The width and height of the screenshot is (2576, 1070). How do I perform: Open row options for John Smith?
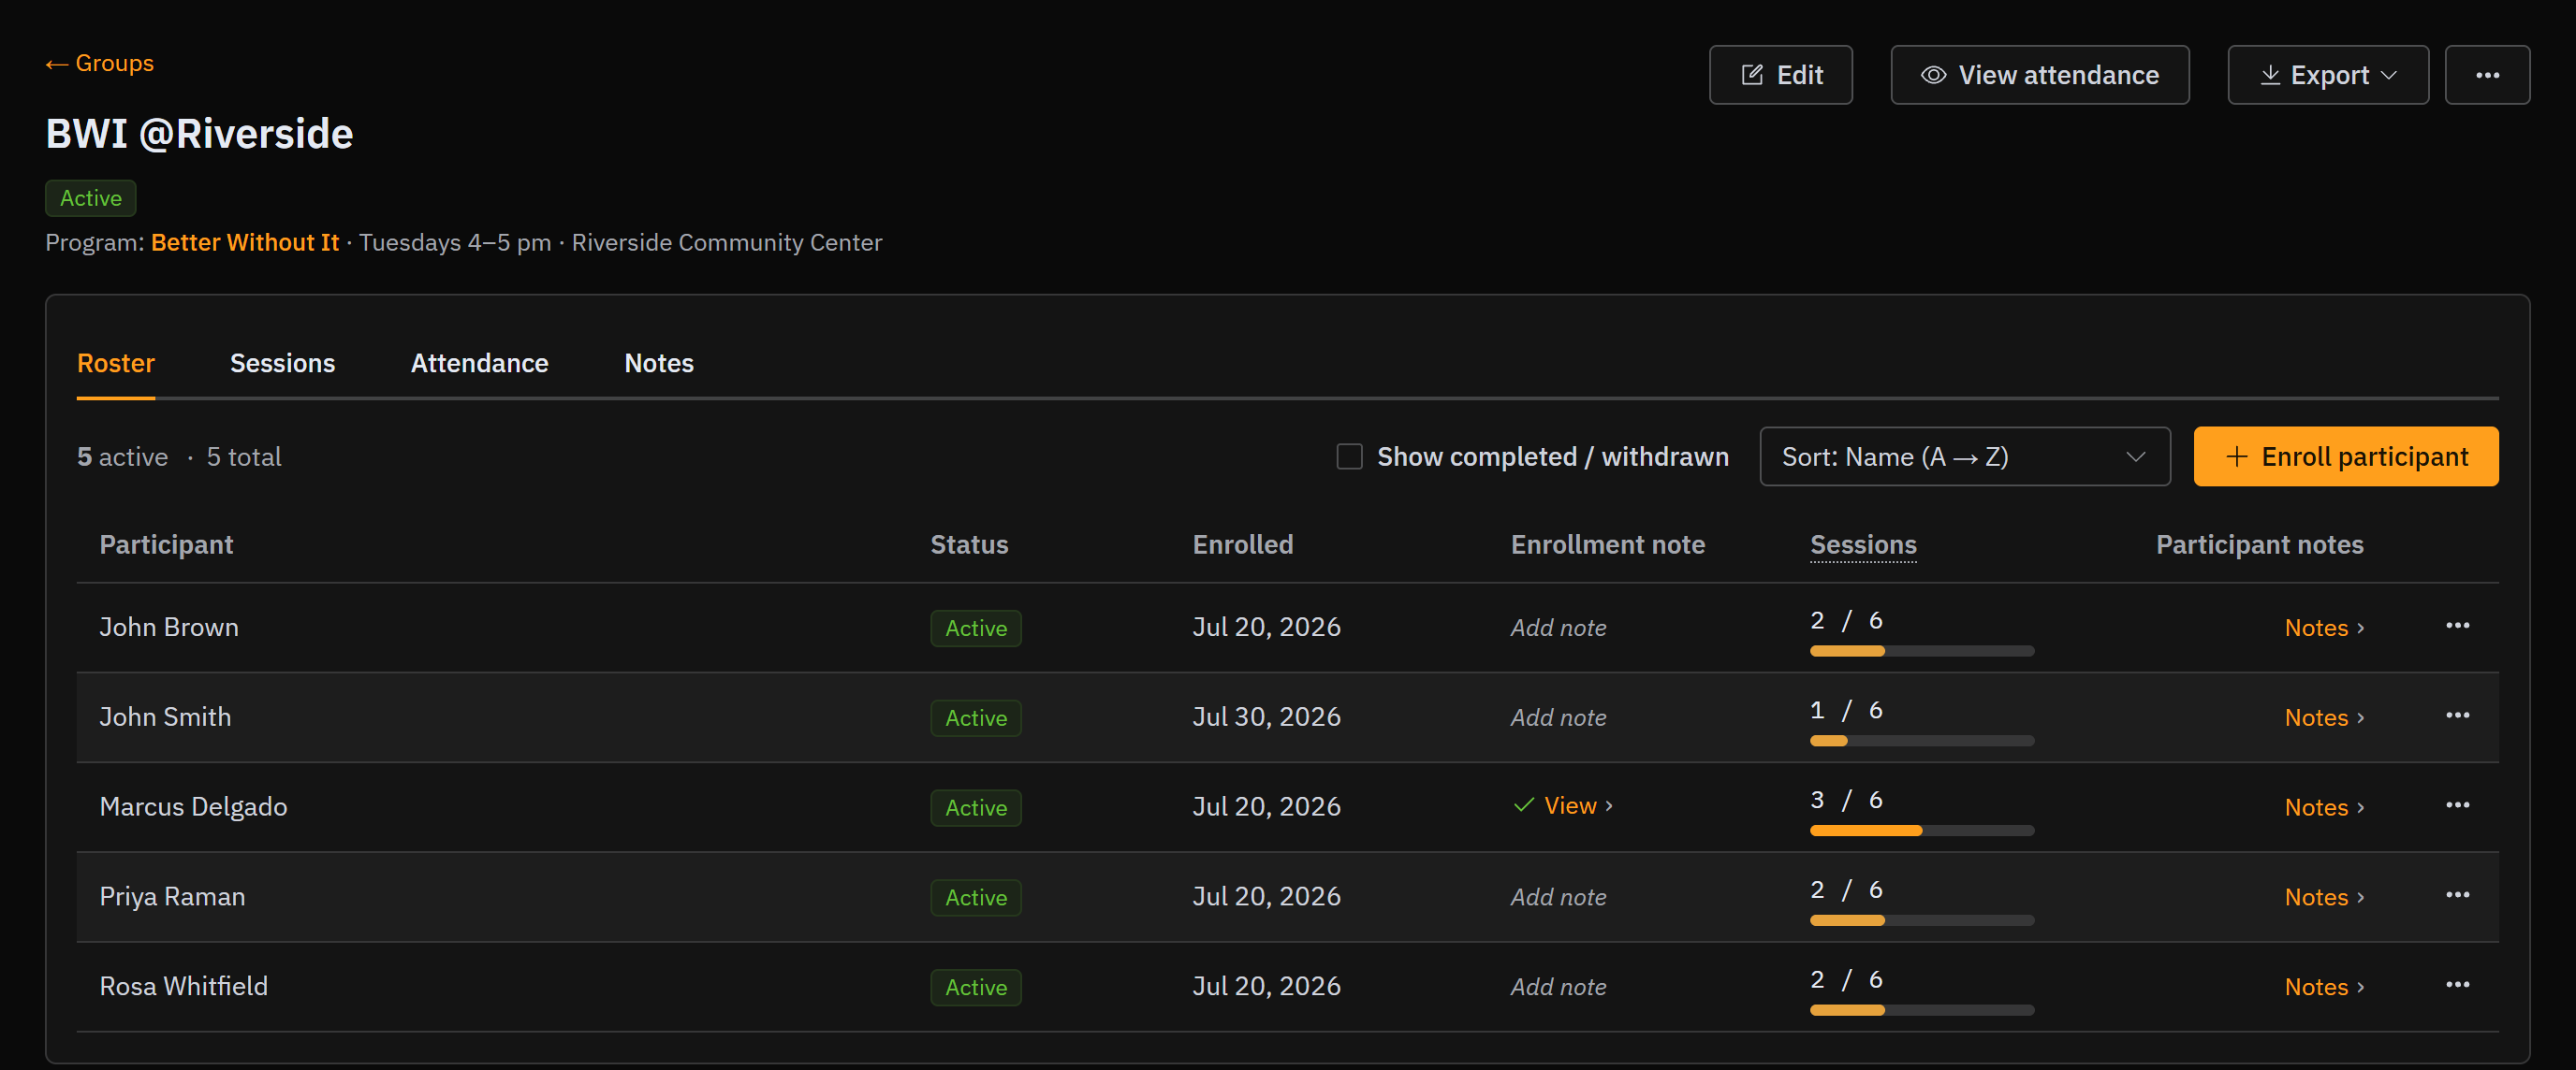[x=2457, y=716]
